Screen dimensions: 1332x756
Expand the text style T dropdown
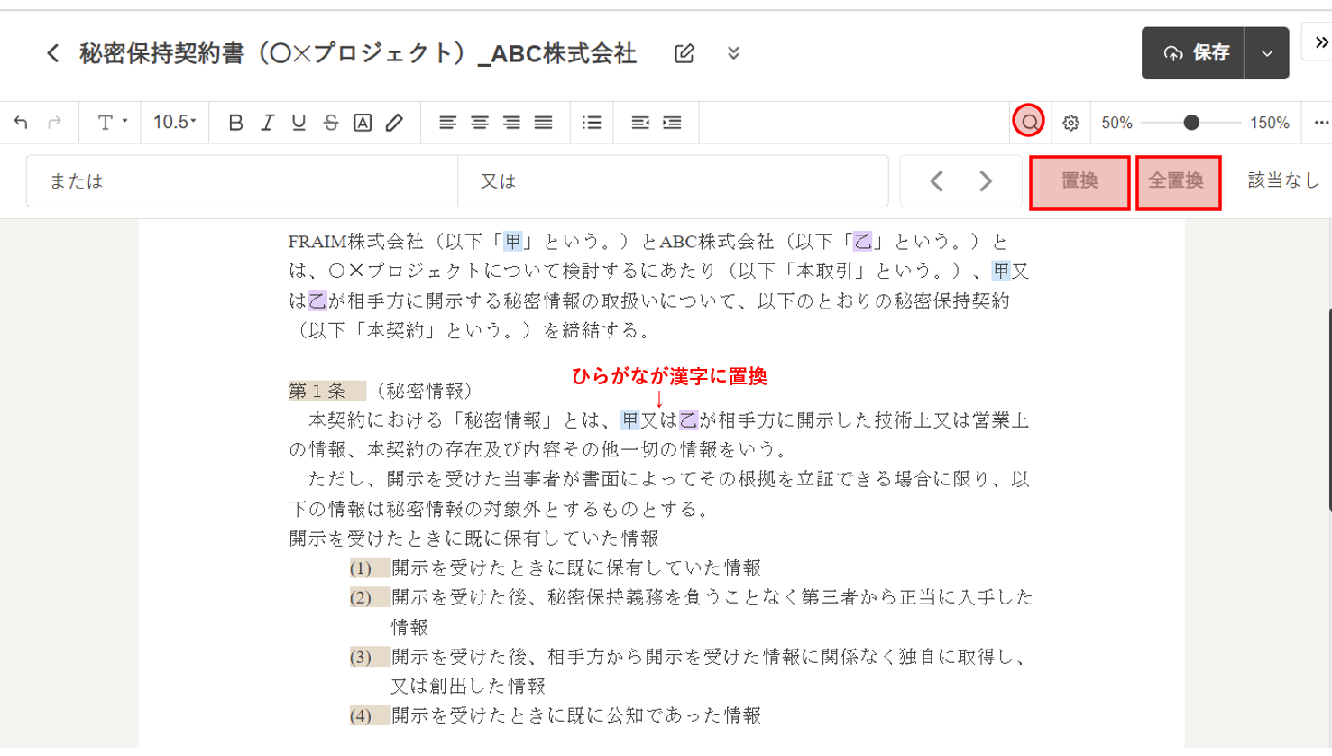pos(112,123)
